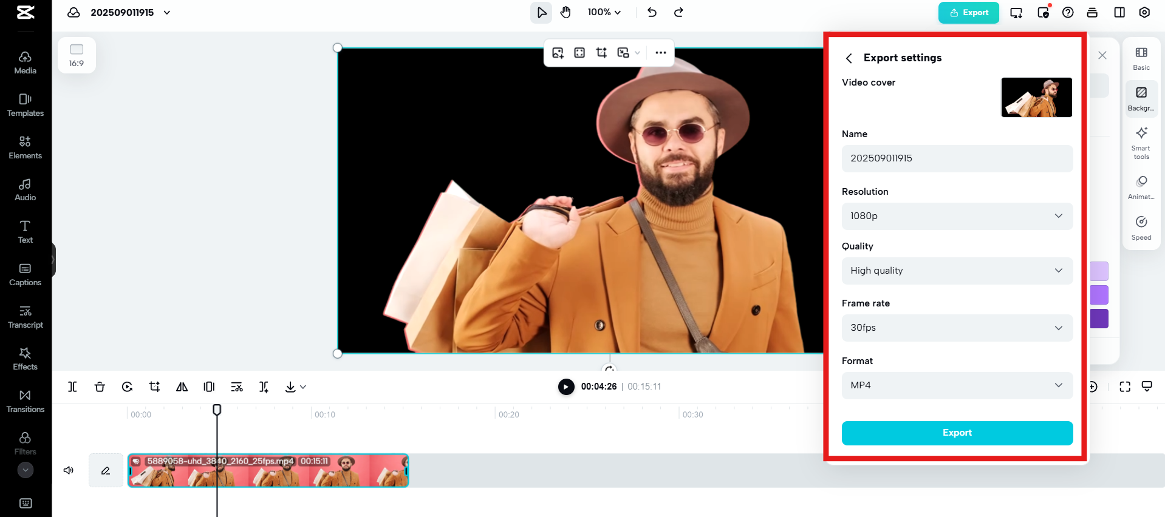Click Export button in Export settings
1165x517 pixels.
pos(957,433)
